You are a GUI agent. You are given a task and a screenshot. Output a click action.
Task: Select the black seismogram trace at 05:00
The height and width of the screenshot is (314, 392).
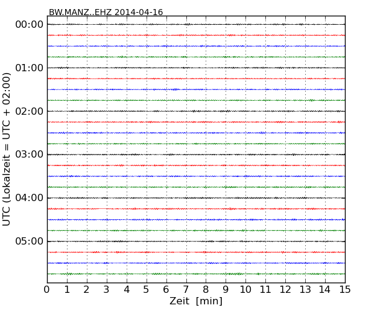pyautogui.click(x=196, y=242)
